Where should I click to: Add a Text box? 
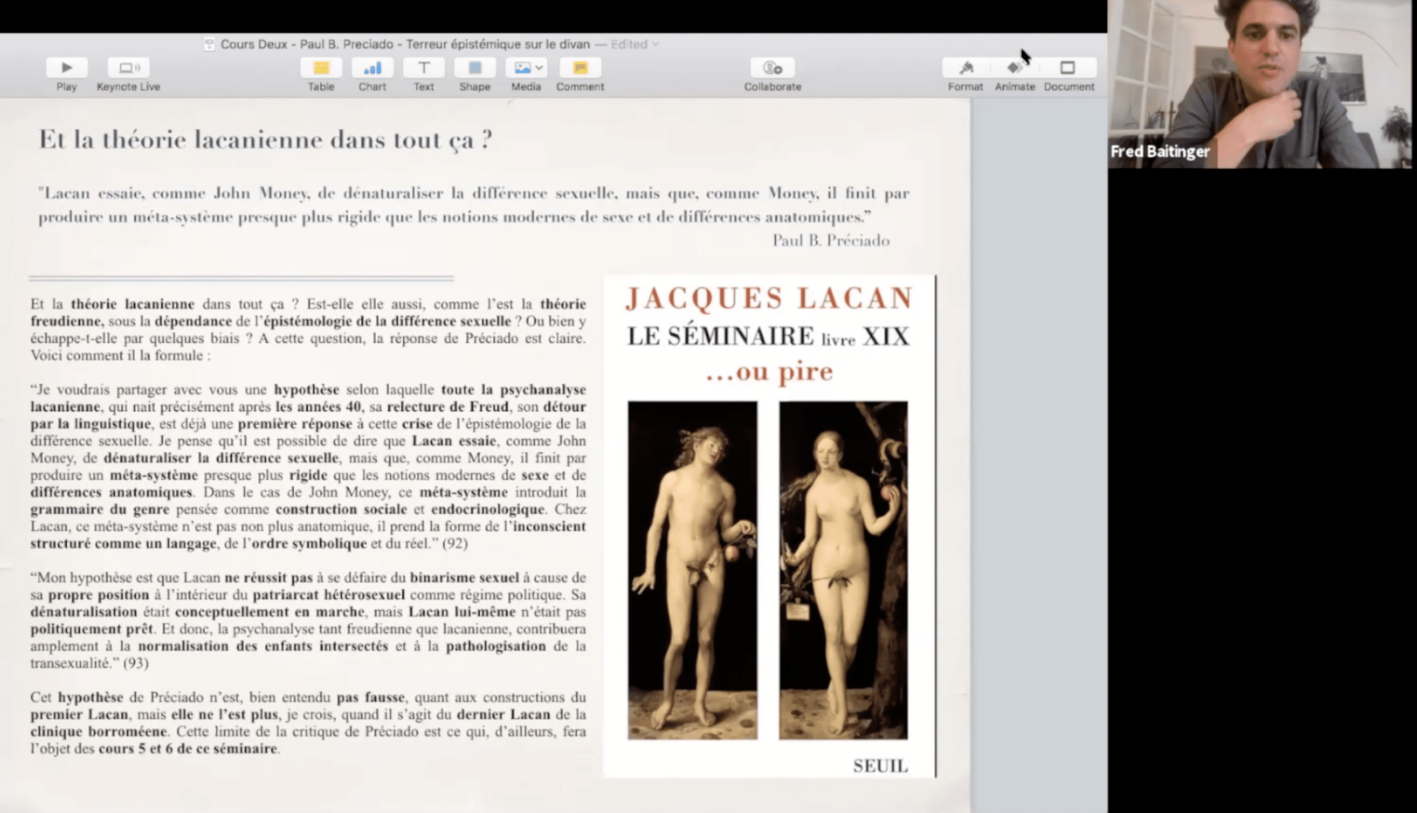(424, 68)
